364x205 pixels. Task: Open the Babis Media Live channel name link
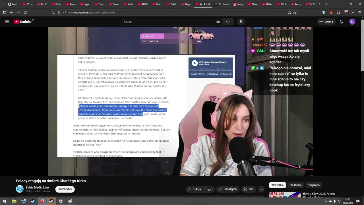37,187
